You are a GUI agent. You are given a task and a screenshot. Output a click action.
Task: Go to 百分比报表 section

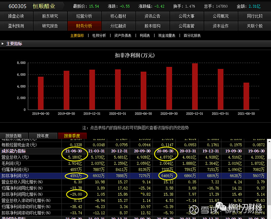click(x=192, y=36)
